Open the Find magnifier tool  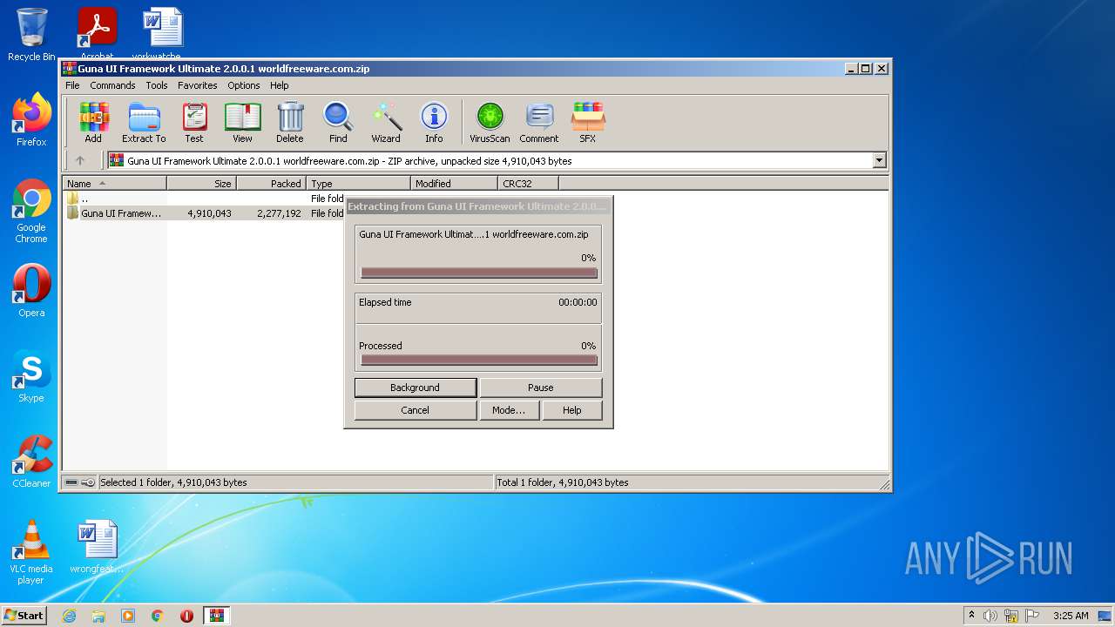tap(338, 122)
